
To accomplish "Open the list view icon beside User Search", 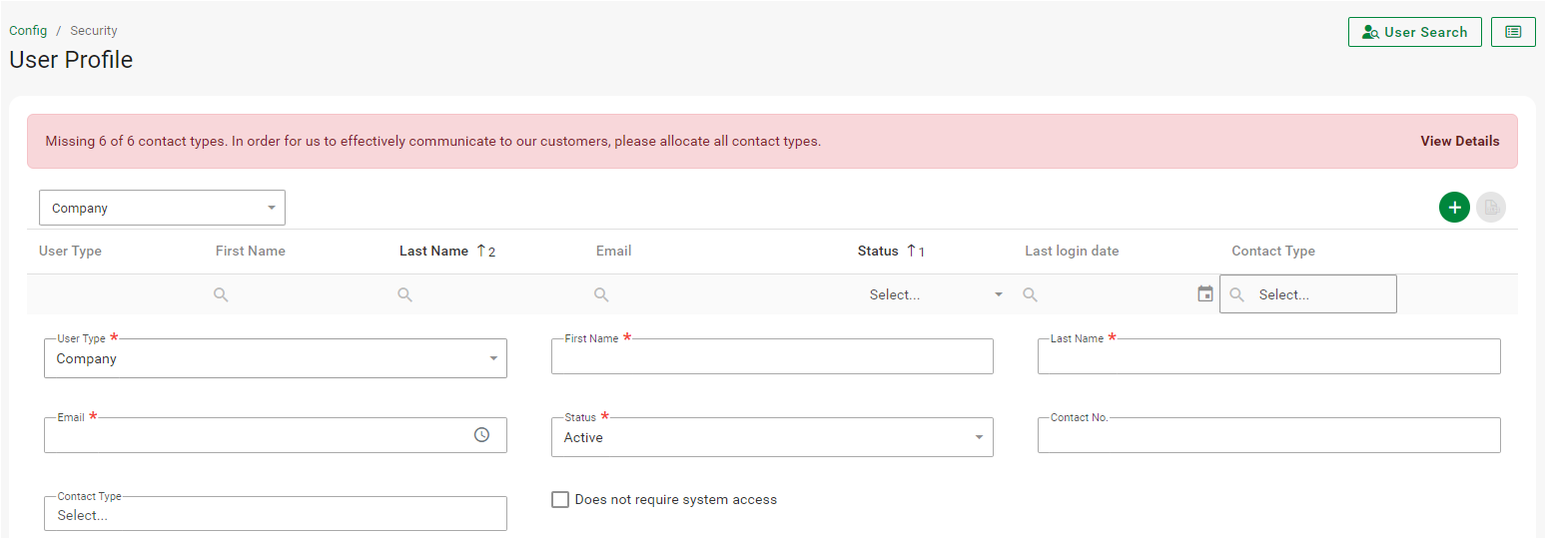I will [1513, 32].
